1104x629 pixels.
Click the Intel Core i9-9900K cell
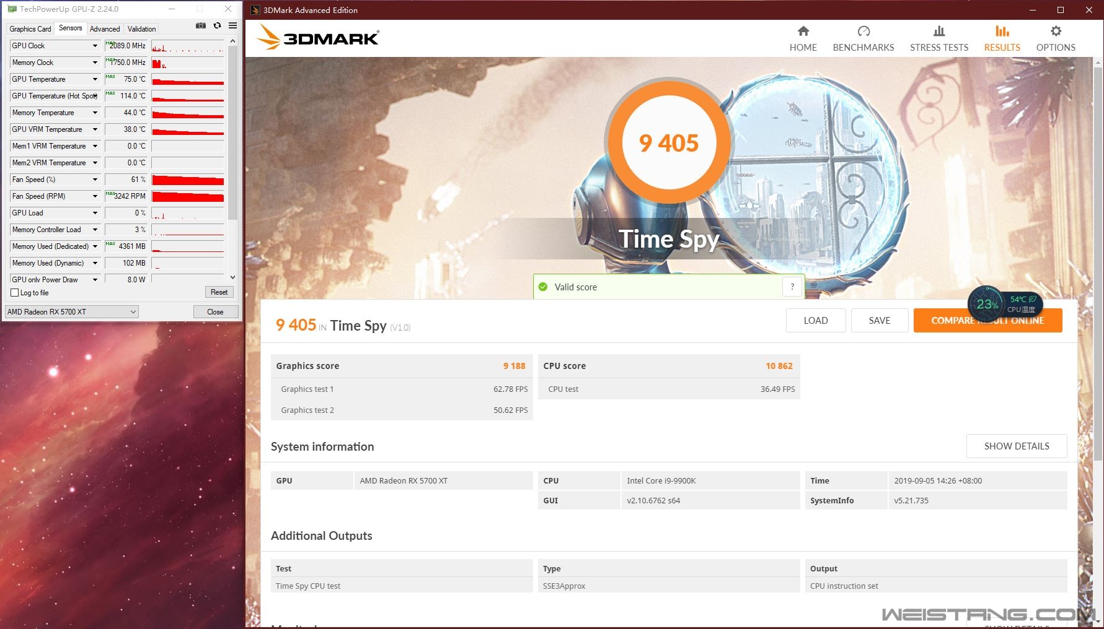[710, 480]
